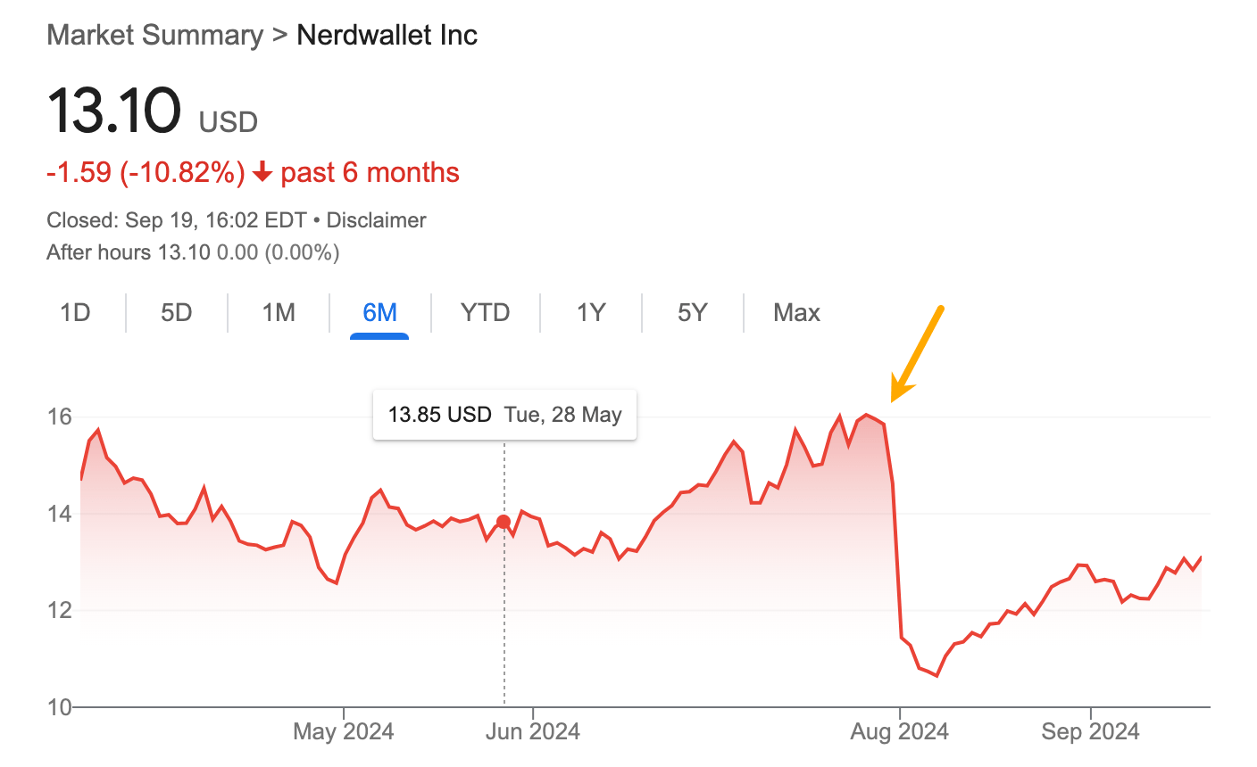This screenshot has height=767, width=1257.
Task: Switch to the 1M chart view
Action: coord(277,312)
